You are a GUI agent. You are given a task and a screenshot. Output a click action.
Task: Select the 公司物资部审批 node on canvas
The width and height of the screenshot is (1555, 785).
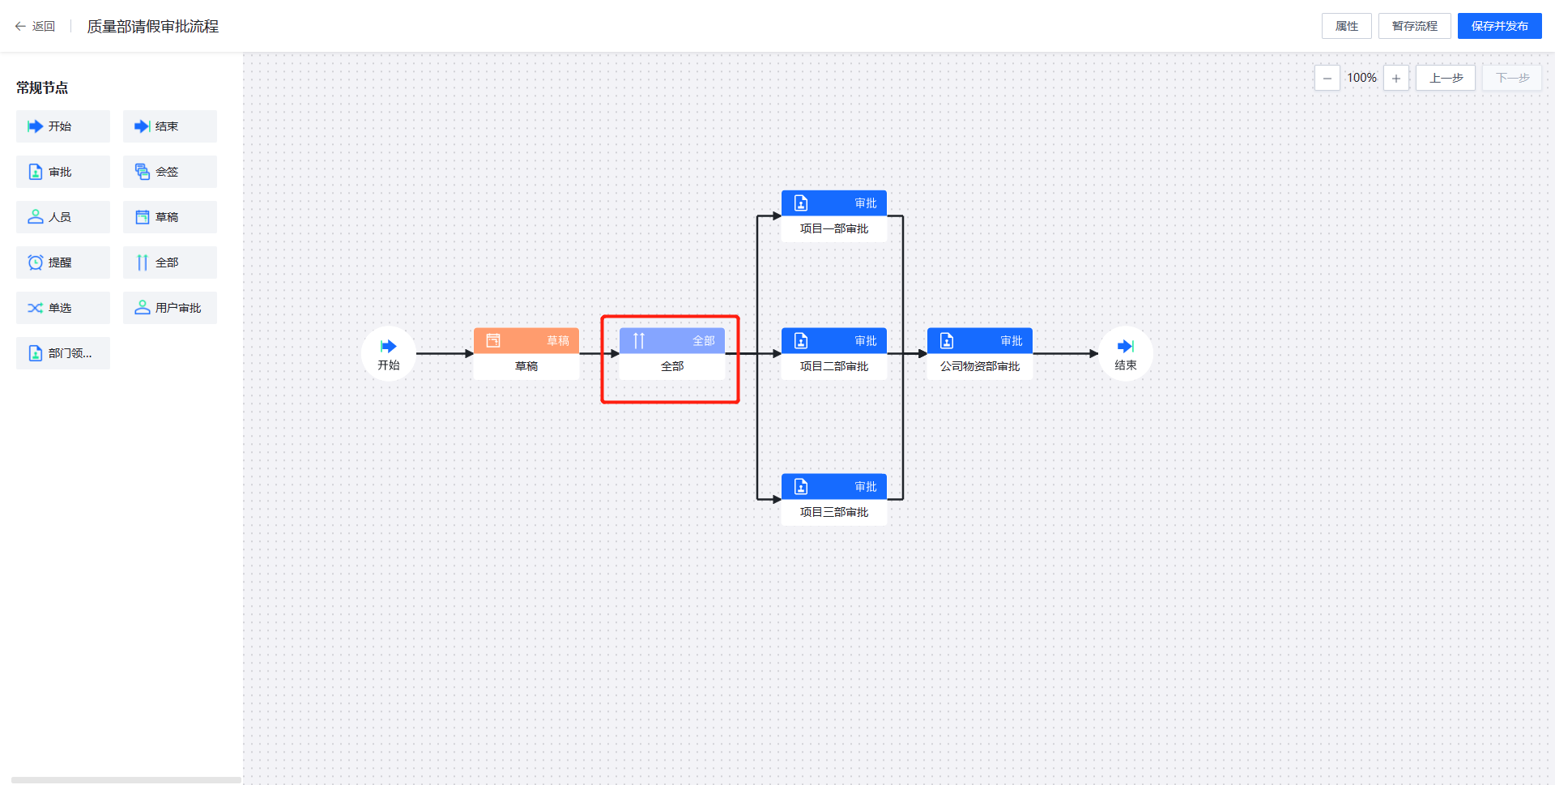point(980,354)
